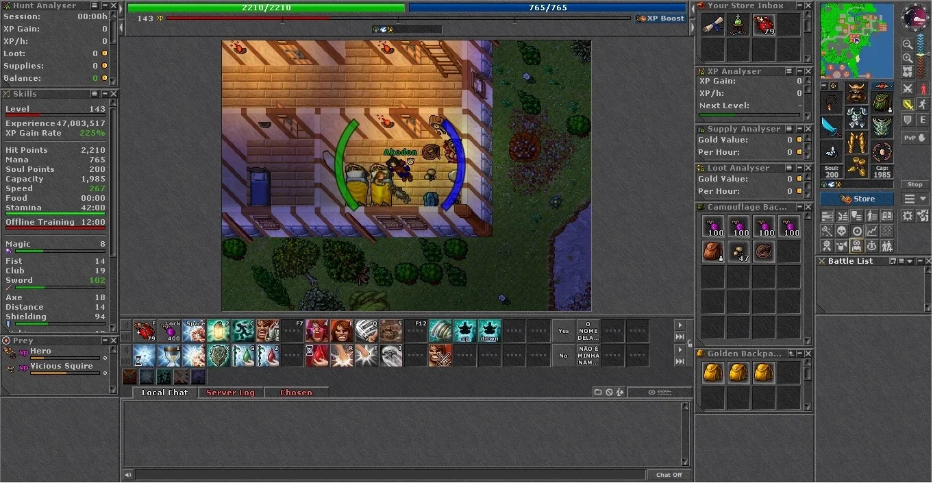The image size is (933, 483).
Task: Click the blue sword weapon slot
Action: click(832, 127)
